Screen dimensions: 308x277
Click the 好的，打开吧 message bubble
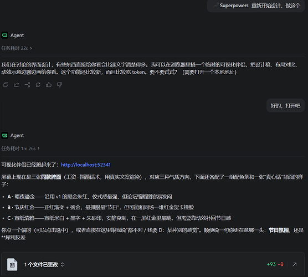pos(285,106)
